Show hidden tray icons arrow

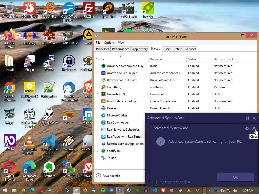click(209, 190)
